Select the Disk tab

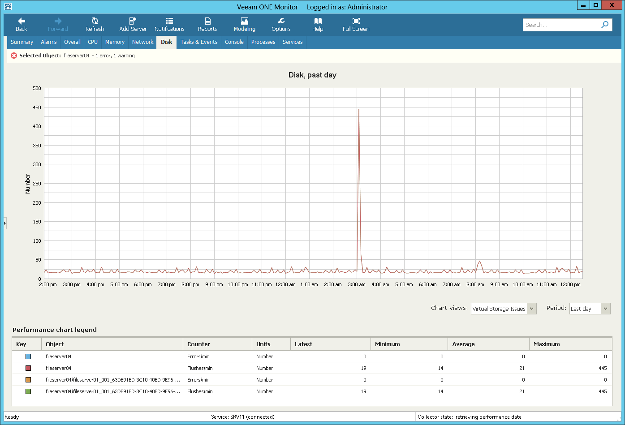pos(167,42)
